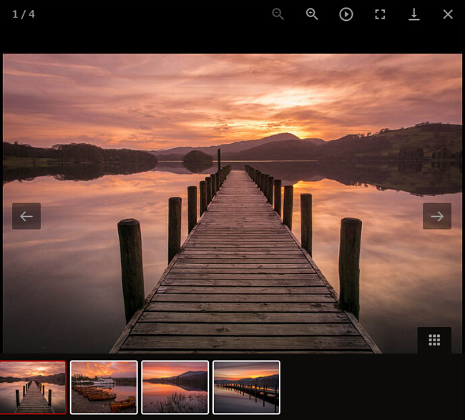Click empty black area right of thumbnails
The height and width of the screenshot is (420, 465).
coord(372,387)
